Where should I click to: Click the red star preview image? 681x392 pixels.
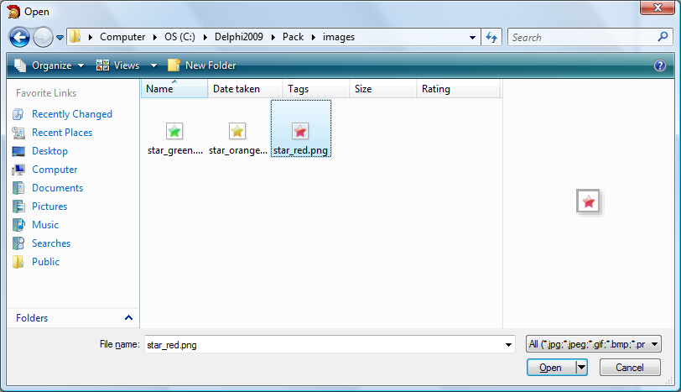point(589,201)
